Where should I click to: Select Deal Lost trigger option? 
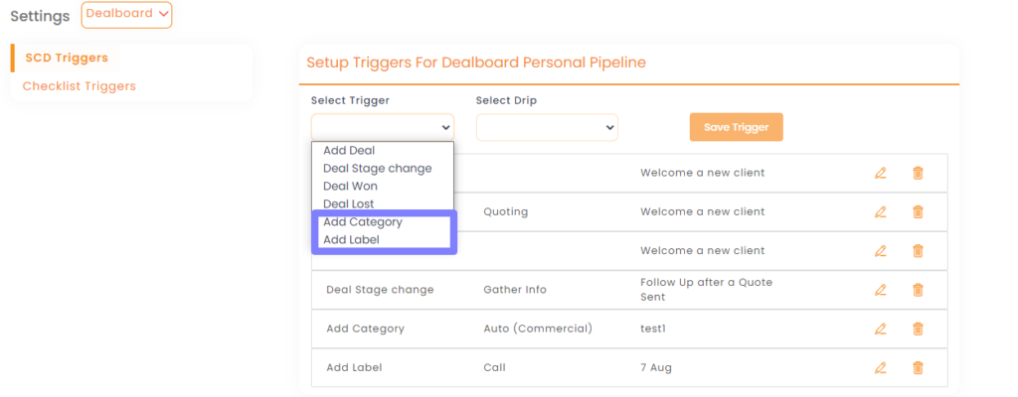pos(348,204)
